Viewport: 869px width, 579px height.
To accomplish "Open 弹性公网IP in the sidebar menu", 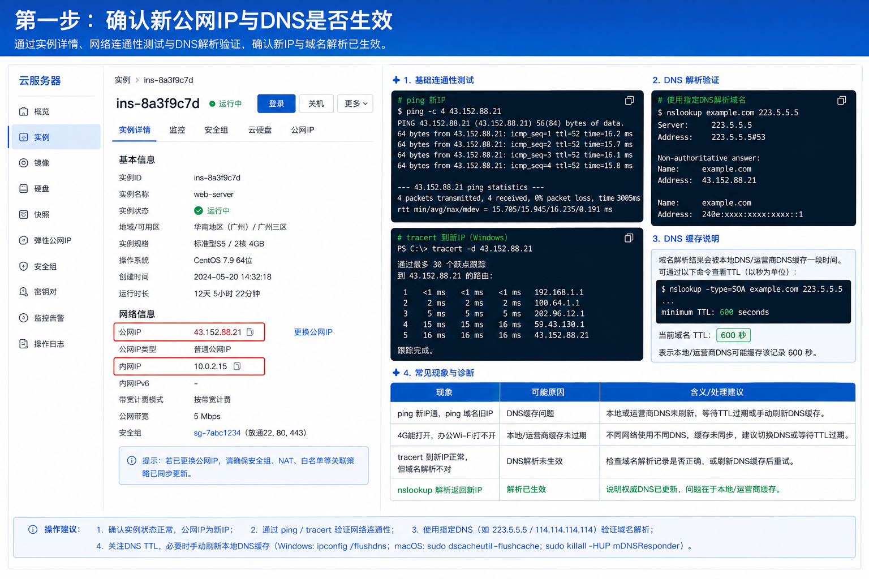I will (56, 240).
